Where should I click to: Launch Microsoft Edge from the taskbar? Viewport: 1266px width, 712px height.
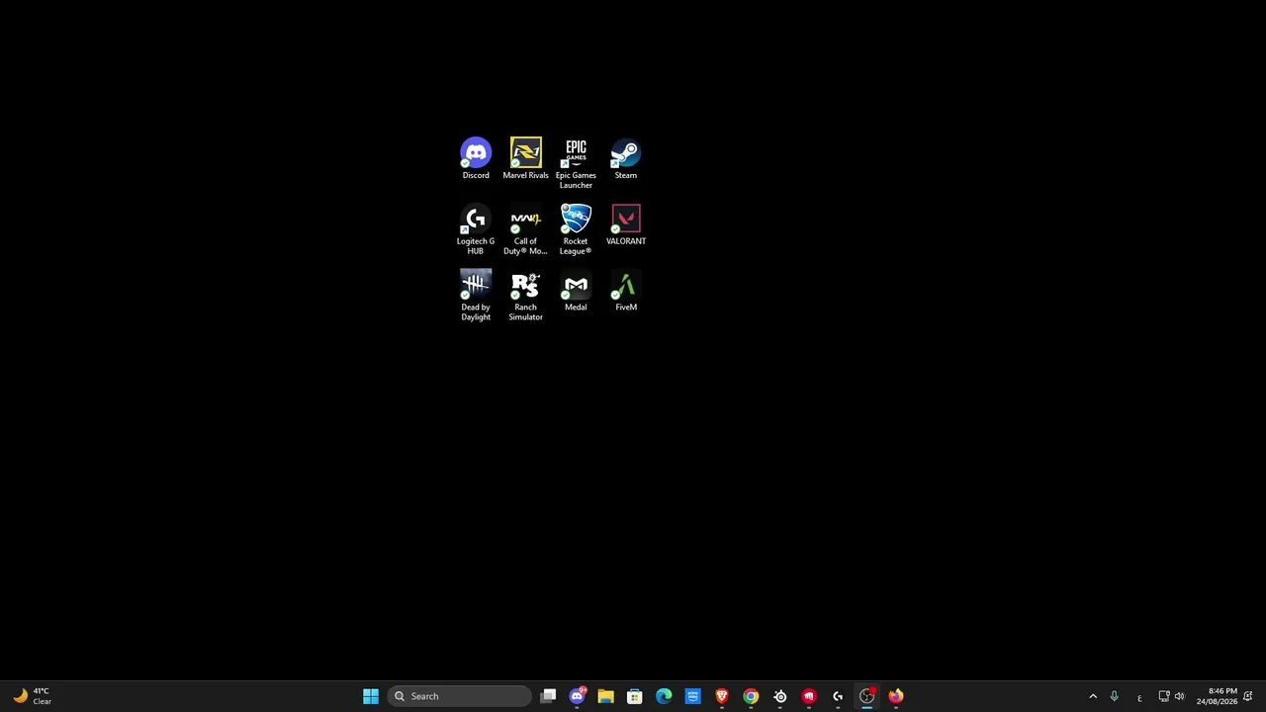click(664, 696)
